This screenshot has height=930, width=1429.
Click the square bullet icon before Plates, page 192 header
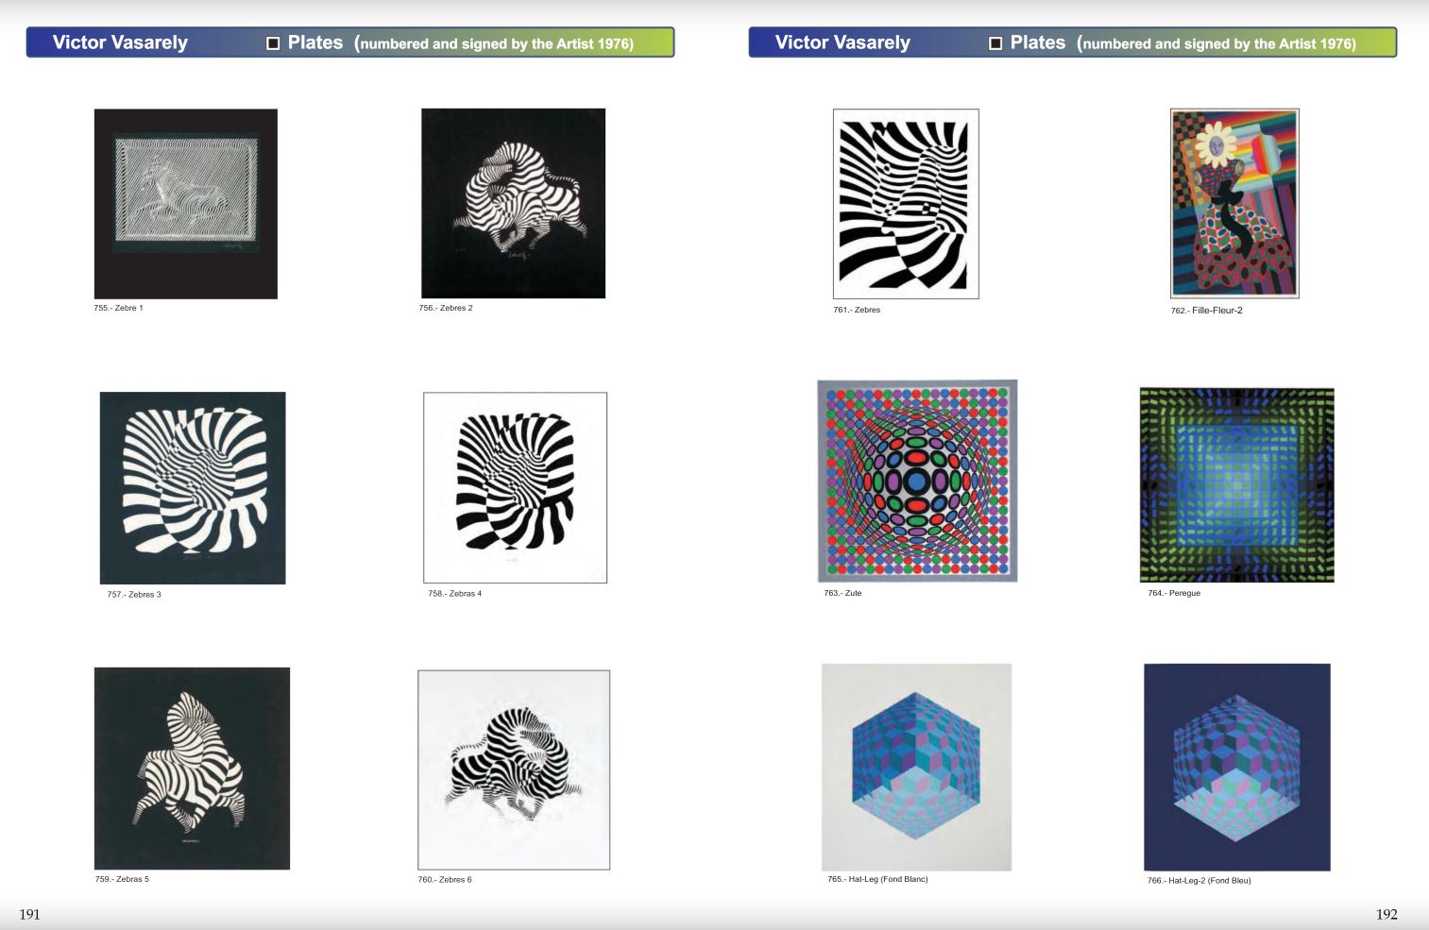pyautogui.click(x=995, y=43)
